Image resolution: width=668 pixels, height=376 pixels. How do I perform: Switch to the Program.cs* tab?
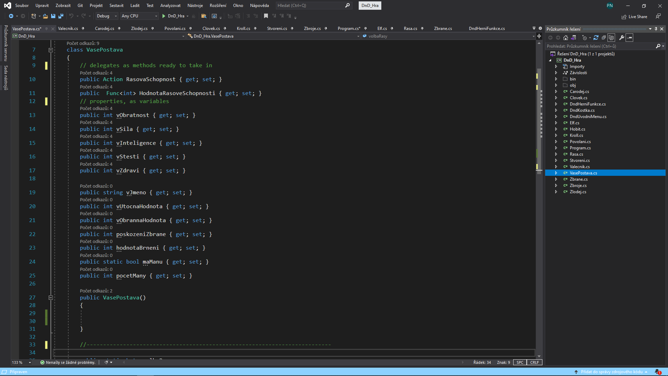(x=349, y=29)
